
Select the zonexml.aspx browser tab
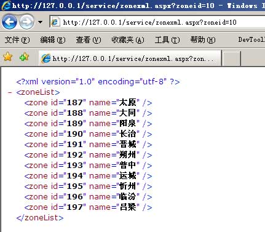[130, 58]
